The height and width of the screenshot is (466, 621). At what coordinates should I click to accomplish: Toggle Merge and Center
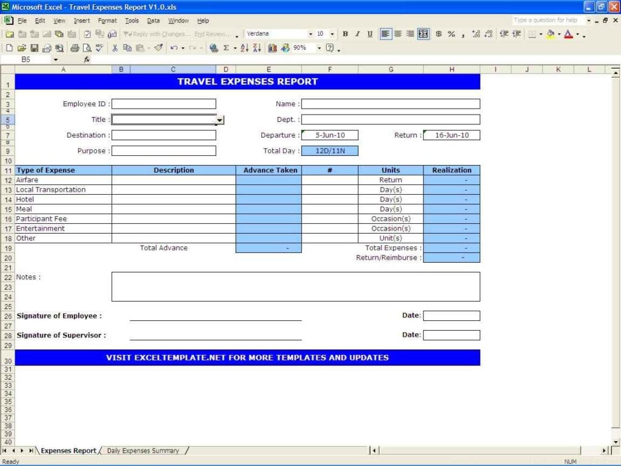(425, 33)
